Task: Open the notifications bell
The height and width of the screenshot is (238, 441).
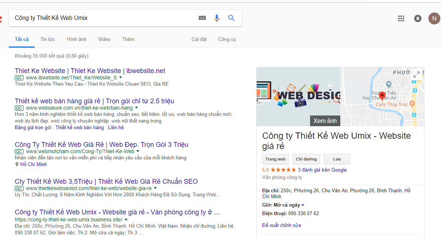Action: (x=418, y=18)
